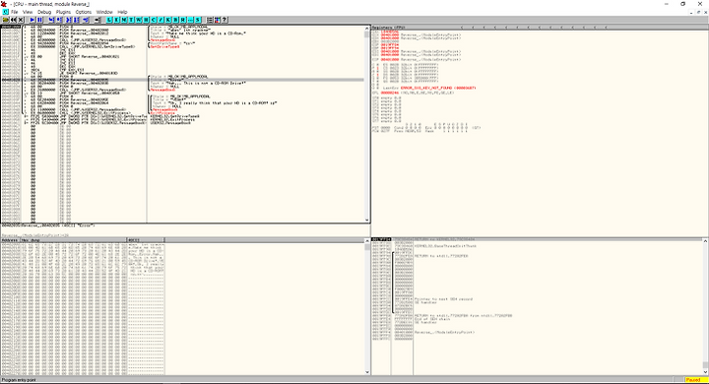This screenshot has height=384, width=709.
Task: Select KERNEL32.BaseThreadInitThunk stack entry
Action: click(445, 246)
